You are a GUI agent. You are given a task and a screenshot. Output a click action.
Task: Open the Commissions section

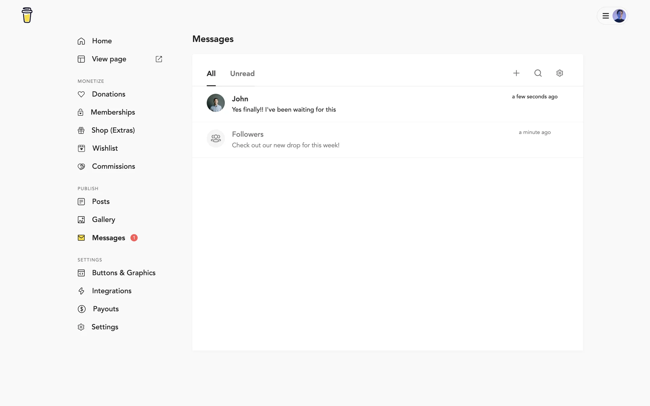click(113, 166)
